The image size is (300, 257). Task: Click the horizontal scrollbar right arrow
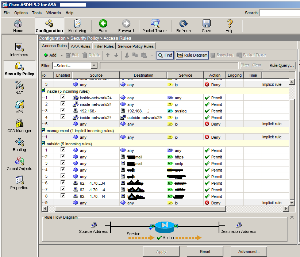[x=286, y=208]
